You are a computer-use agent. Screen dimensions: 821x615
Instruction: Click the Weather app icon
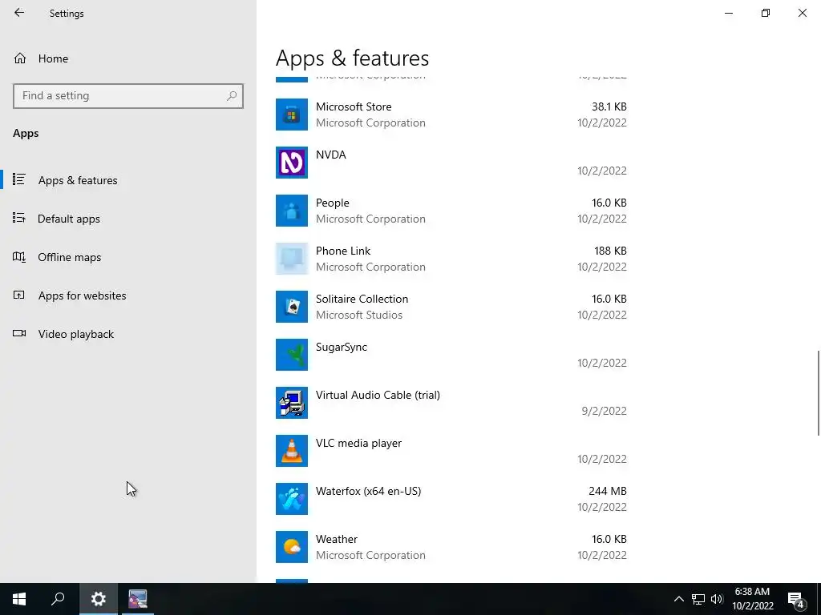tap(292, 547)
